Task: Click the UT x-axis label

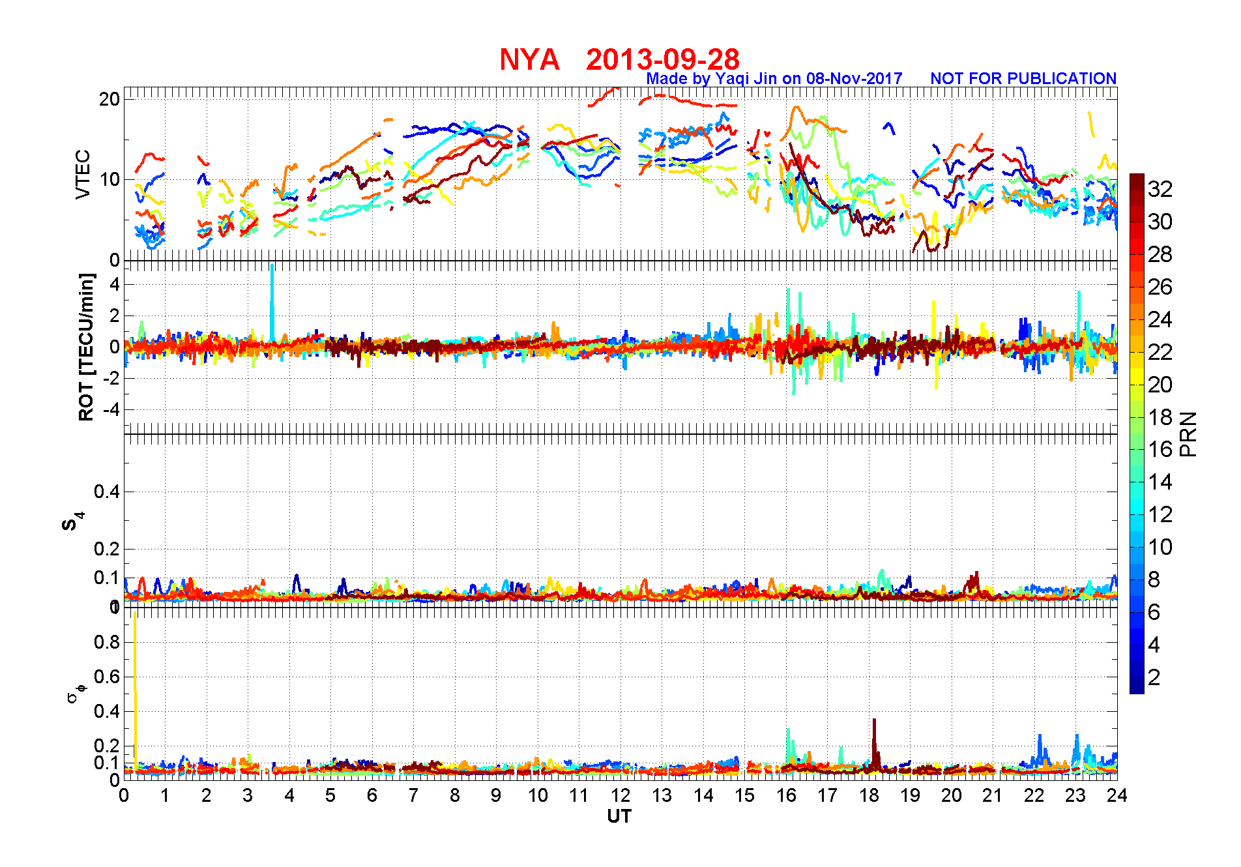Action: [x=619, y=816]
